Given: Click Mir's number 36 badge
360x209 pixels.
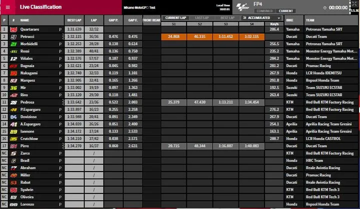Looking at the screenshot, I should 13,88.
